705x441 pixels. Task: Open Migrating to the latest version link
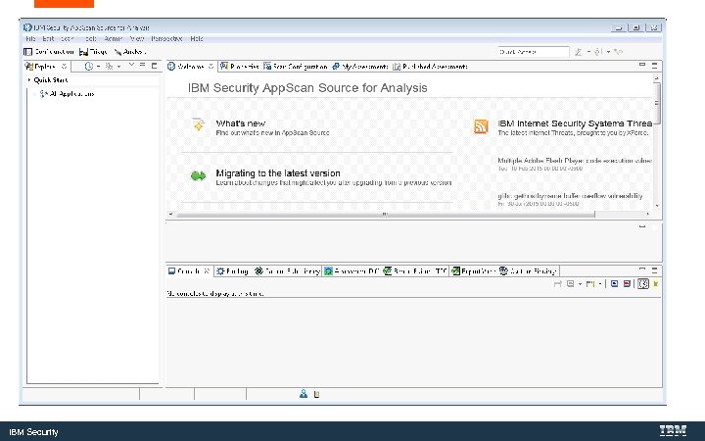278,173
